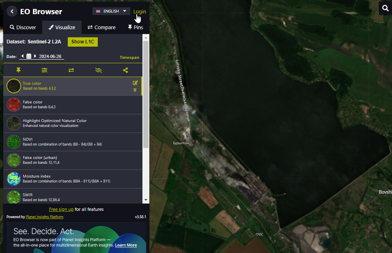Image resolution: width=392 pixels, height=253 pixels.
Task: Click the back arrow beside EO Browser
Action: point(12,11)
